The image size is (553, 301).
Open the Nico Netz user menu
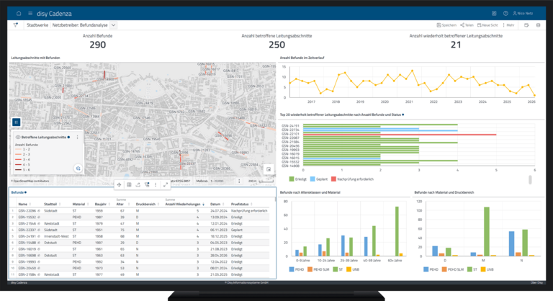pyautogui.click(x=523, y=14)
